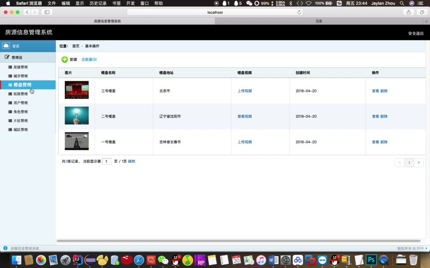Open 角色管理 in the sidebar
Viewport: 430px width, 268px height.
coord(20,112)
